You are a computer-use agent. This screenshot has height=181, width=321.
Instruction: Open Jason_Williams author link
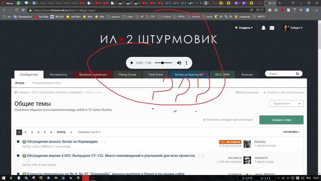coord(42,146)
